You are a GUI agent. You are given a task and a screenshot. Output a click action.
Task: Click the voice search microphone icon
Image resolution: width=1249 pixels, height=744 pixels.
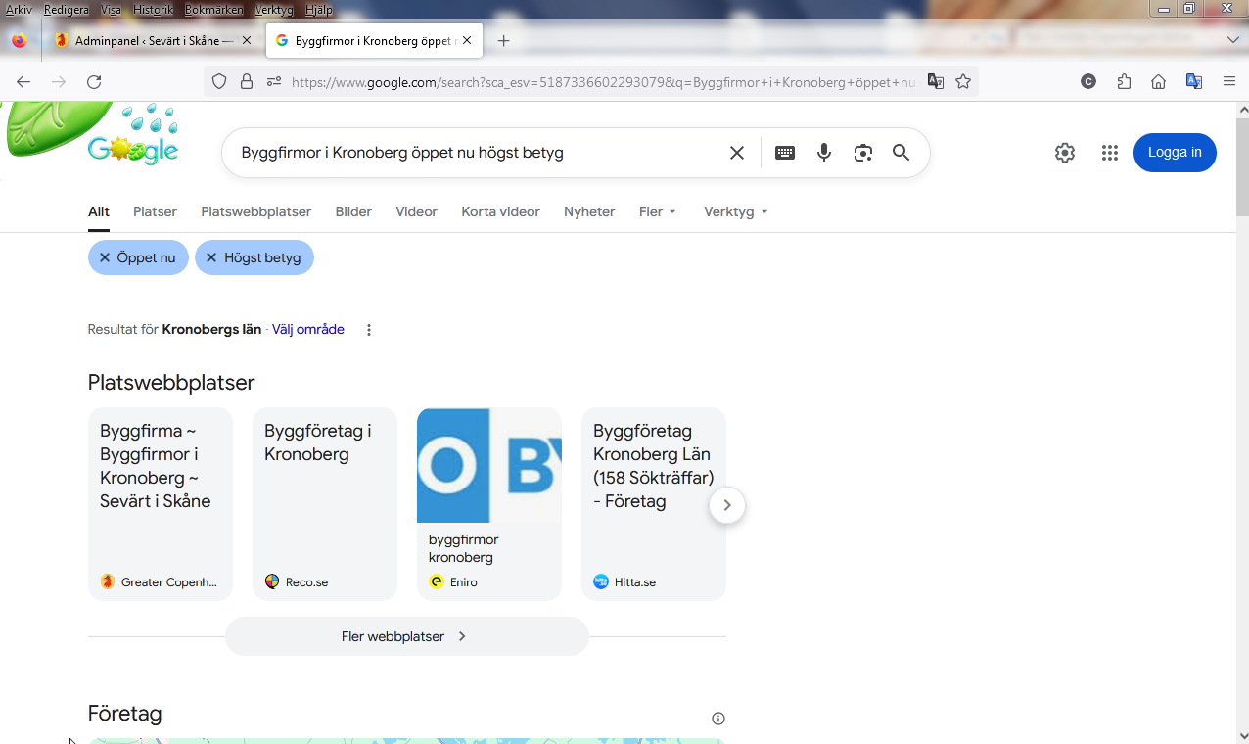824,153
